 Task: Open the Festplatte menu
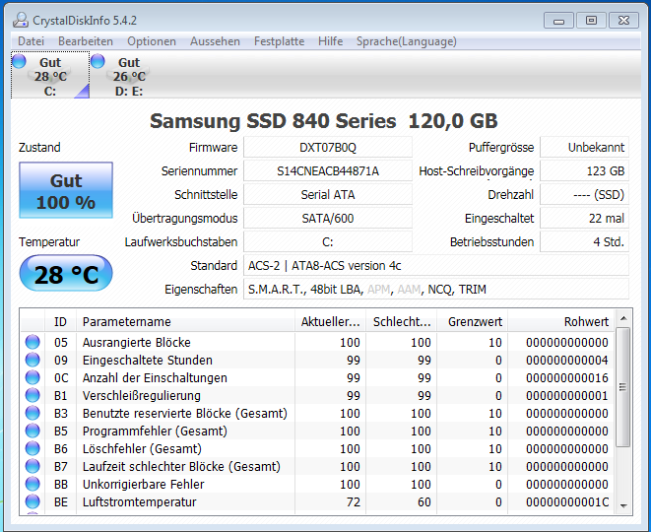[x=279, y=41]
